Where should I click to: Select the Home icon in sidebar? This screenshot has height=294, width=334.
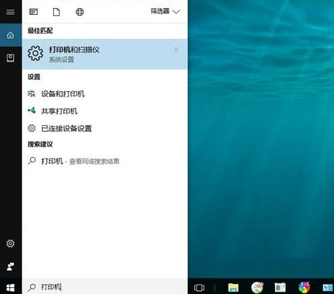pyautogui.click(x=10, y=35)
